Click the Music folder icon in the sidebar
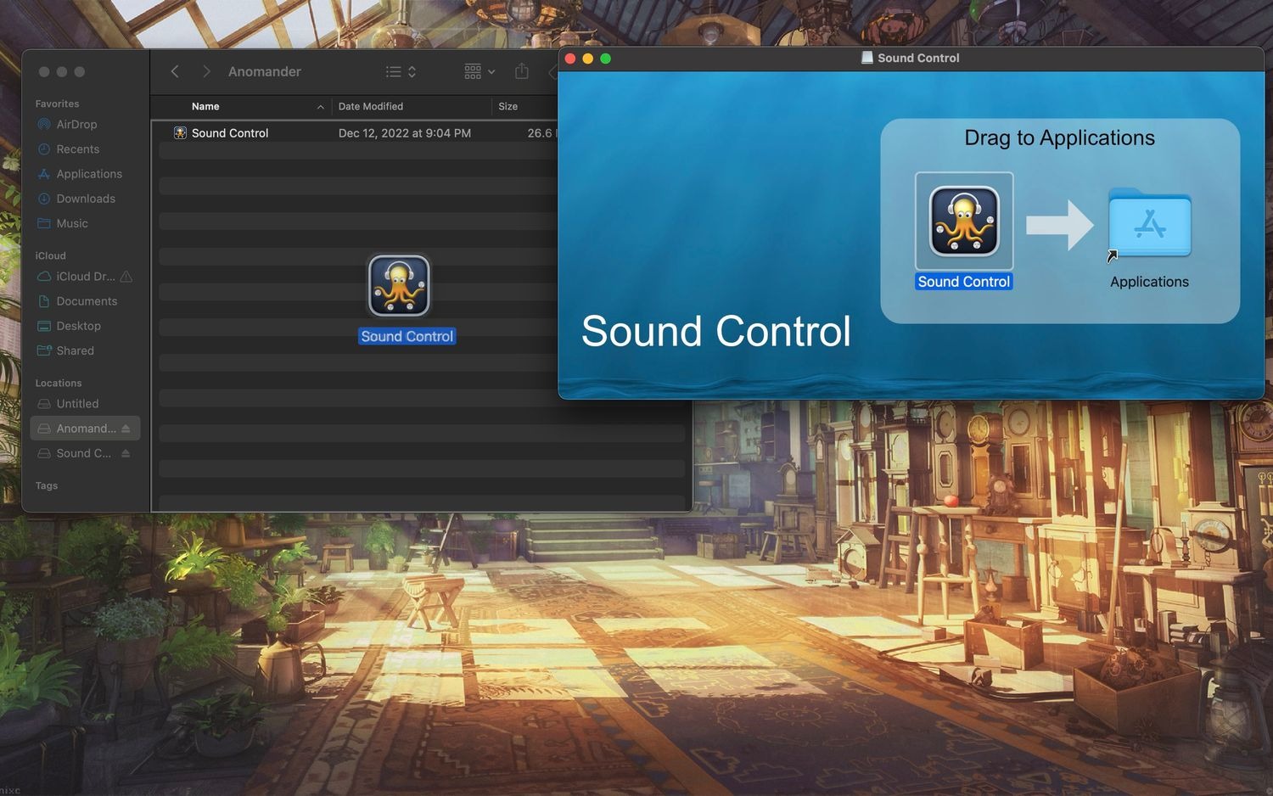This screenshot has width=1273, height=796. tap(44, 223)
